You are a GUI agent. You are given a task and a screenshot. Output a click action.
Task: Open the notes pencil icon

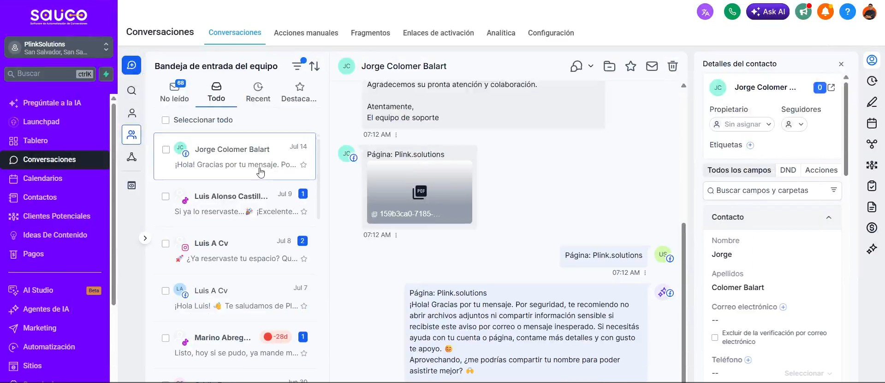[872, 102]
